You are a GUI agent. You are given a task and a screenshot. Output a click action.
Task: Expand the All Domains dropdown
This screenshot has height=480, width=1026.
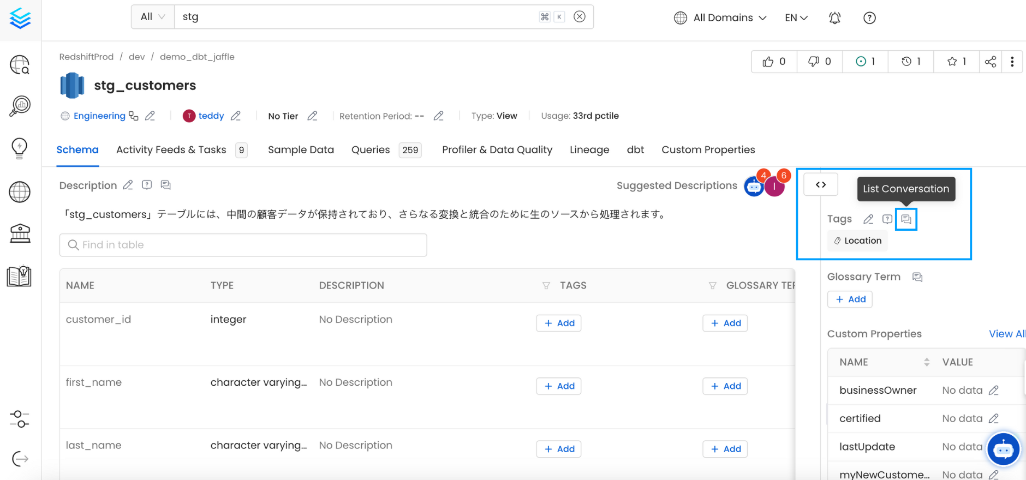pos(720,18)
